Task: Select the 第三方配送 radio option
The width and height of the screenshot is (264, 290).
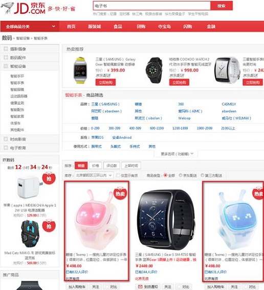Action: coord(202,175)
